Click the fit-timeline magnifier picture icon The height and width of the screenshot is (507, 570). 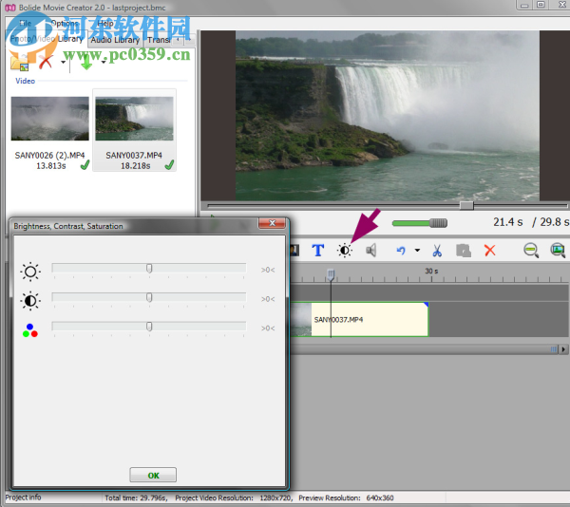(558, 251)
